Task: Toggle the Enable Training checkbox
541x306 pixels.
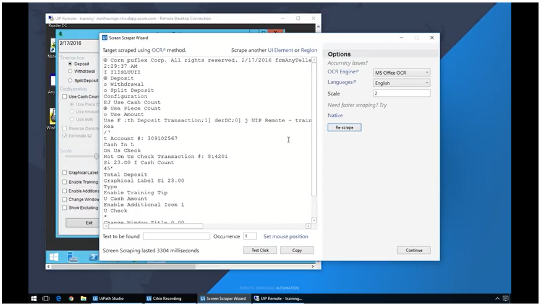Action: point(64,182)
